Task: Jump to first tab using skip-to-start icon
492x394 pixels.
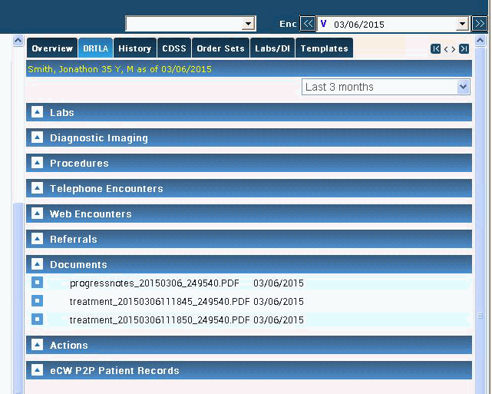Action: 436,49
